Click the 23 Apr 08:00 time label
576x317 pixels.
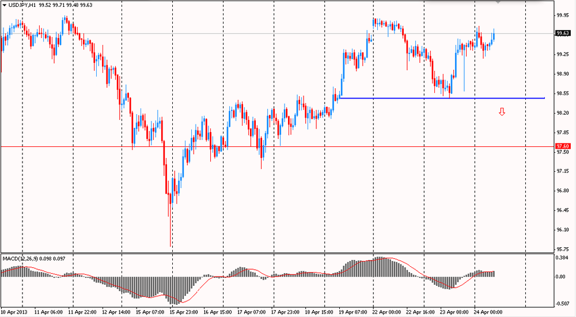[x=454, y=312]
